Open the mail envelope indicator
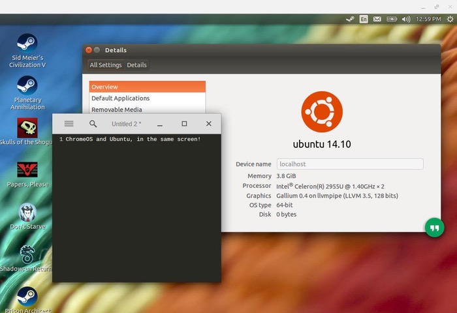Viewport: 457px width, 313px height. (x=378, y=20)
